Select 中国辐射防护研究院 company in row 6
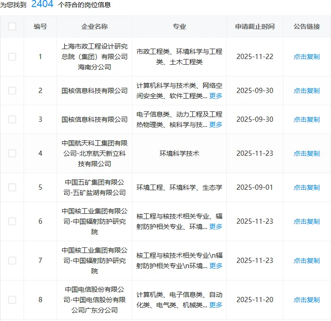331x321 pixels. (x=95, y=221)
